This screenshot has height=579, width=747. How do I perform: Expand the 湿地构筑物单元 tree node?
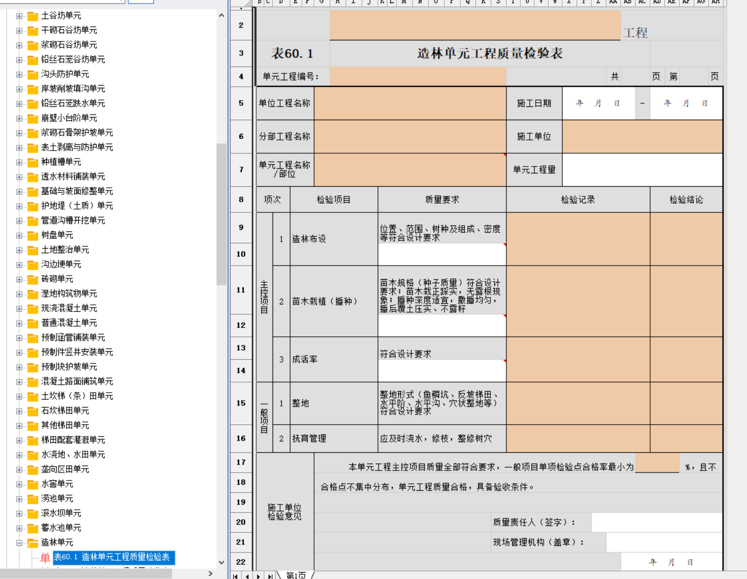coord(19,294)
